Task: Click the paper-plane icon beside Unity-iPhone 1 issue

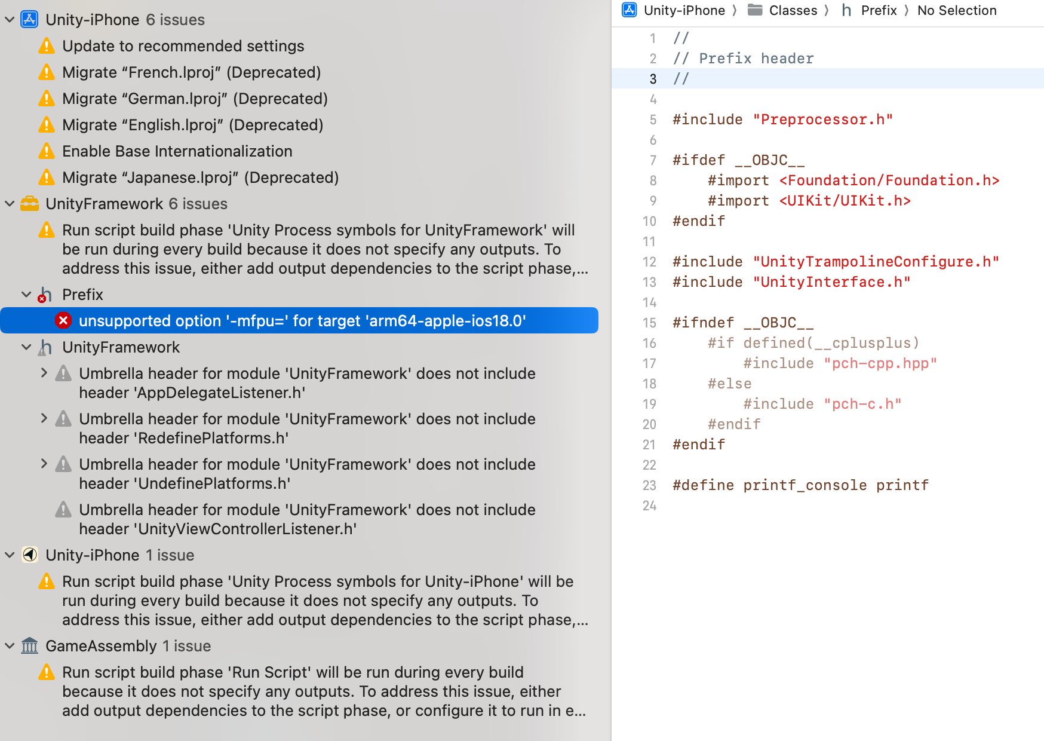Action: pyautogui.click(x=29, y=555)
